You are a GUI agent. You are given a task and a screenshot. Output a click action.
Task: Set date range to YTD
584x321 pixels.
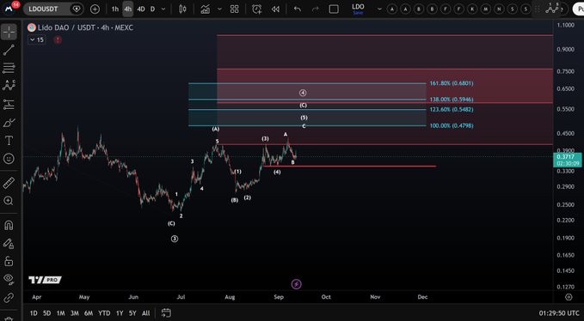click(x=104, y=313)
